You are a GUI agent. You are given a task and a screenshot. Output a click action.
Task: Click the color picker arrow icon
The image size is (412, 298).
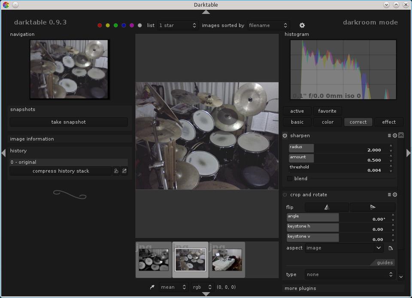(152, 287)
